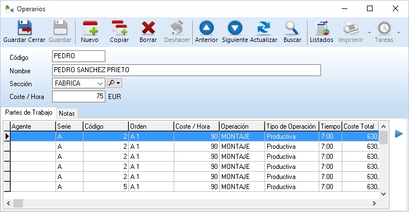The image size is (409, 212).
Task: Click the magnifier lookup button beside Sección
Action: 114,83
